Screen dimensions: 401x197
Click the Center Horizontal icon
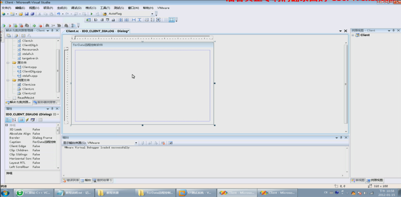126,20
